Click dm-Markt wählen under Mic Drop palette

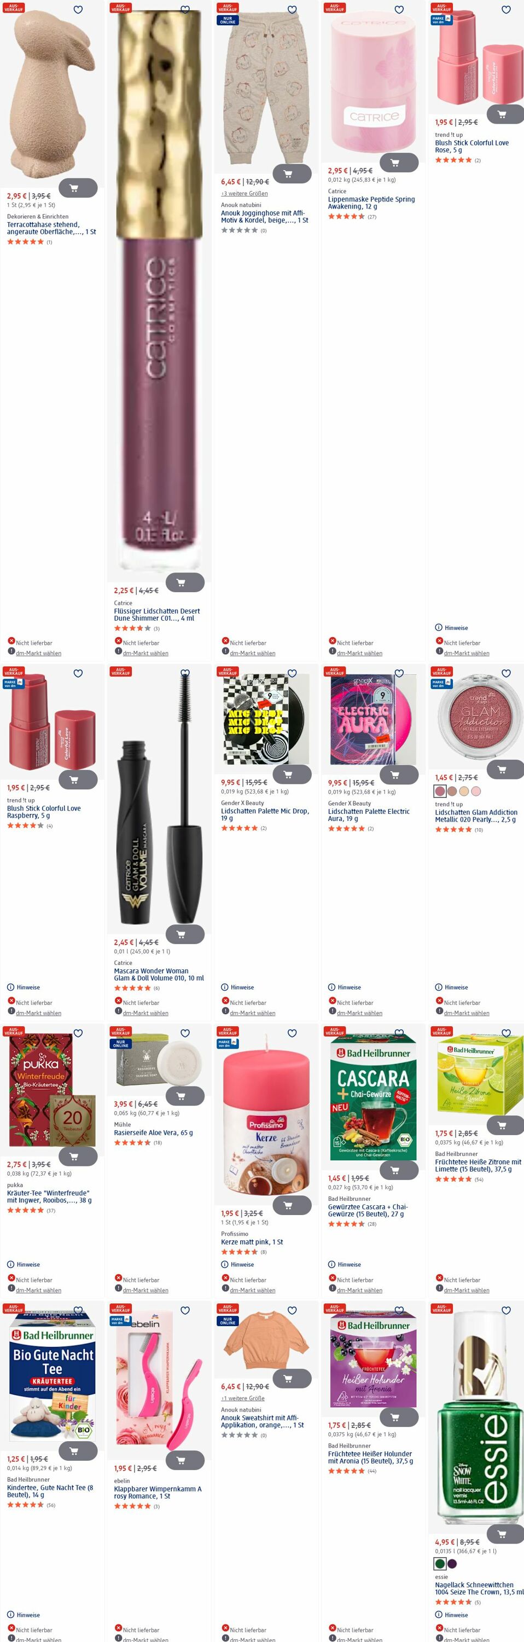pos(252,1013)
